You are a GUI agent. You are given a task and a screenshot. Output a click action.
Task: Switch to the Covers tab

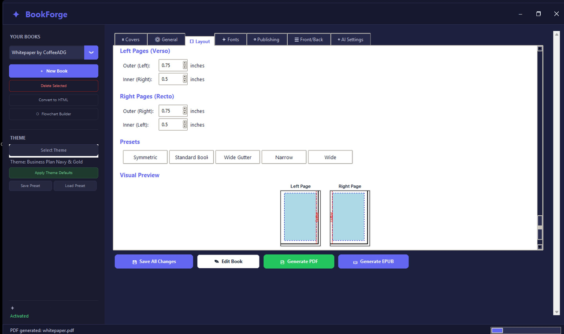pyautogui.click(x=131, y=39)
